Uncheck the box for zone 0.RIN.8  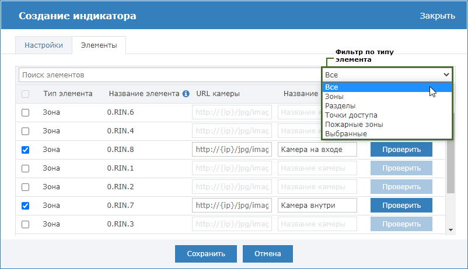(x=26, y=150)
